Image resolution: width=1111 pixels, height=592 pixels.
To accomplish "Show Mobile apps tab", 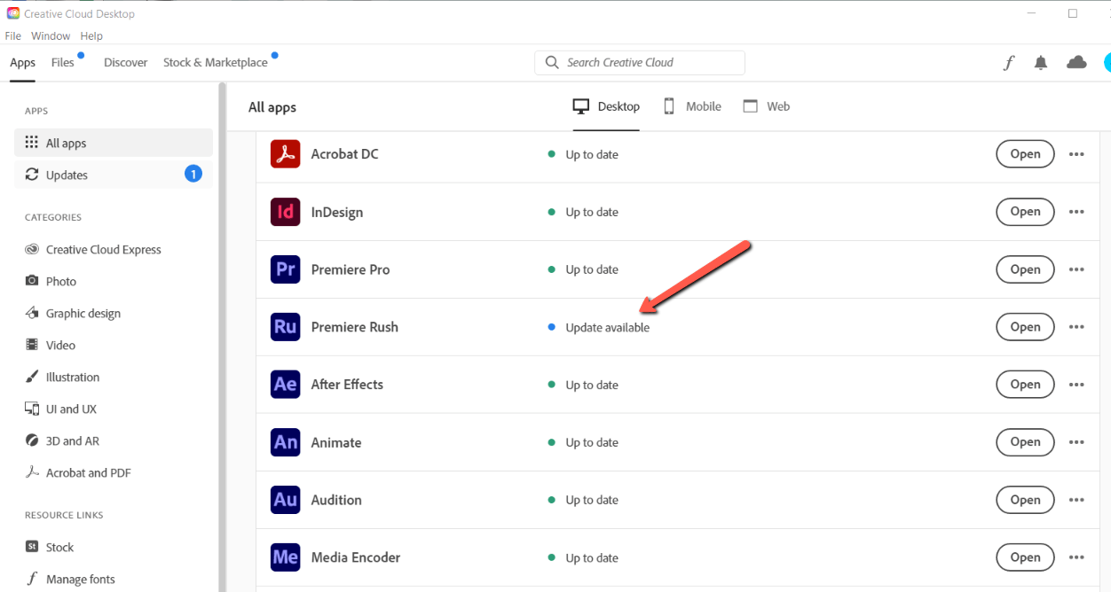I will pyautogui.click(x=692, y=106).
